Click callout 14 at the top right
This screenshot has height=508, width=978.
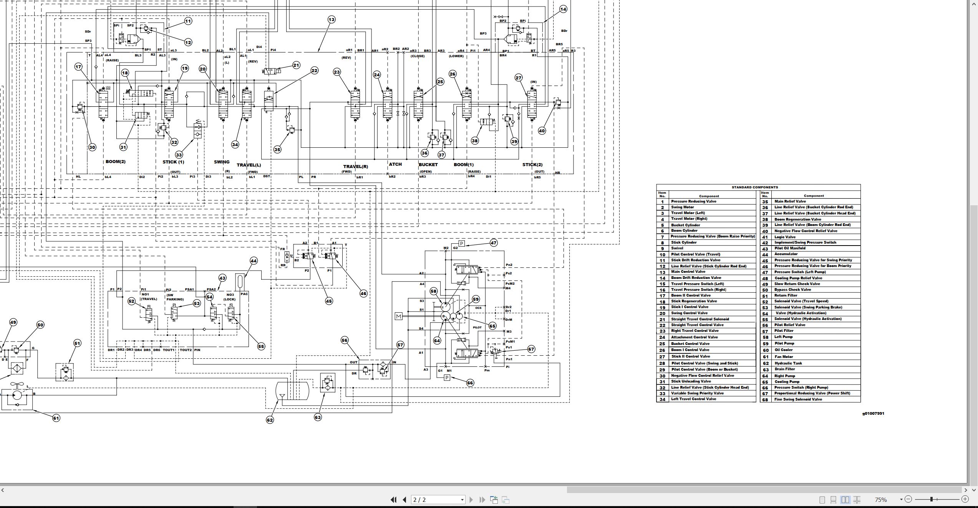[563, 9]
